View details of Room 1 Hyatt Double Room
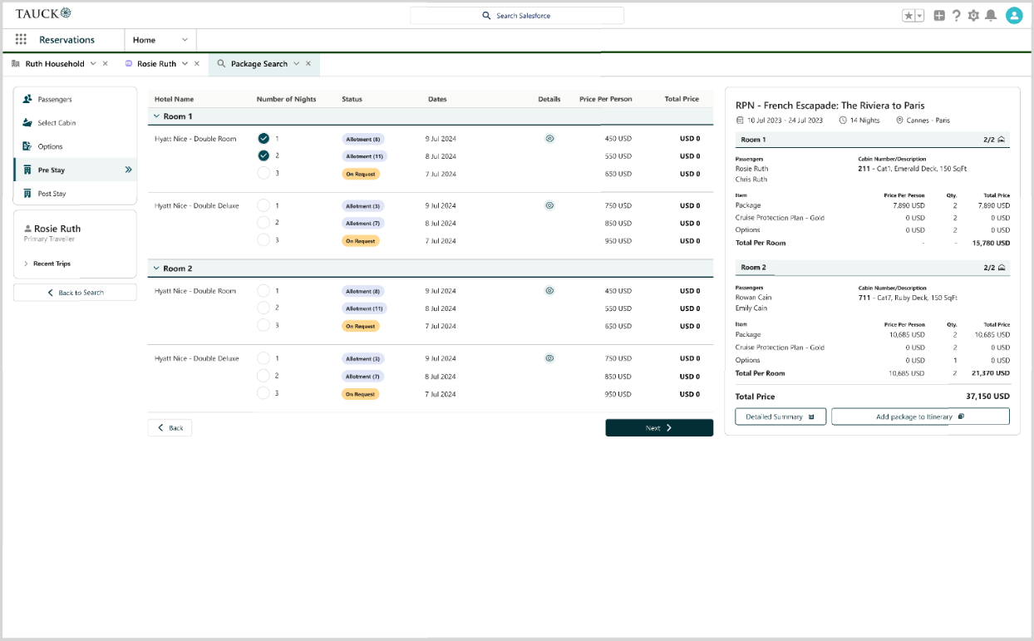 tap(549, 139)
